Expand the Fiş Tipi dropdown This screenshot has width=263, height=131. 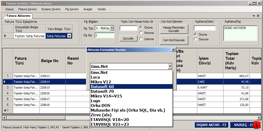point(112,28)
